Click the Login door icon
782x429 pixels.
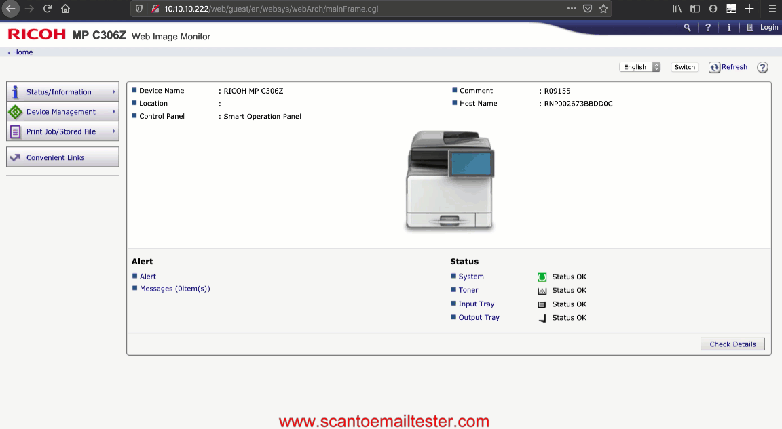coord(750,28)
